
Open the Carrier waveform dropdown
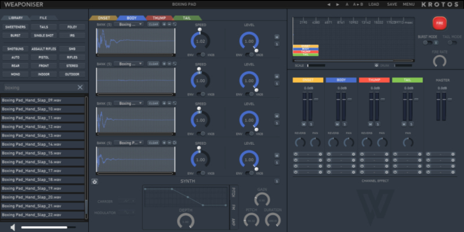point(127,201)
